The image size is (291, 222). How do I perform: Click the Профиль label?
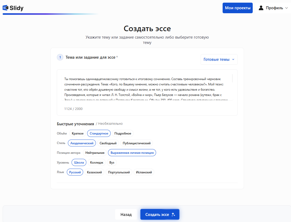pos(274,8)
